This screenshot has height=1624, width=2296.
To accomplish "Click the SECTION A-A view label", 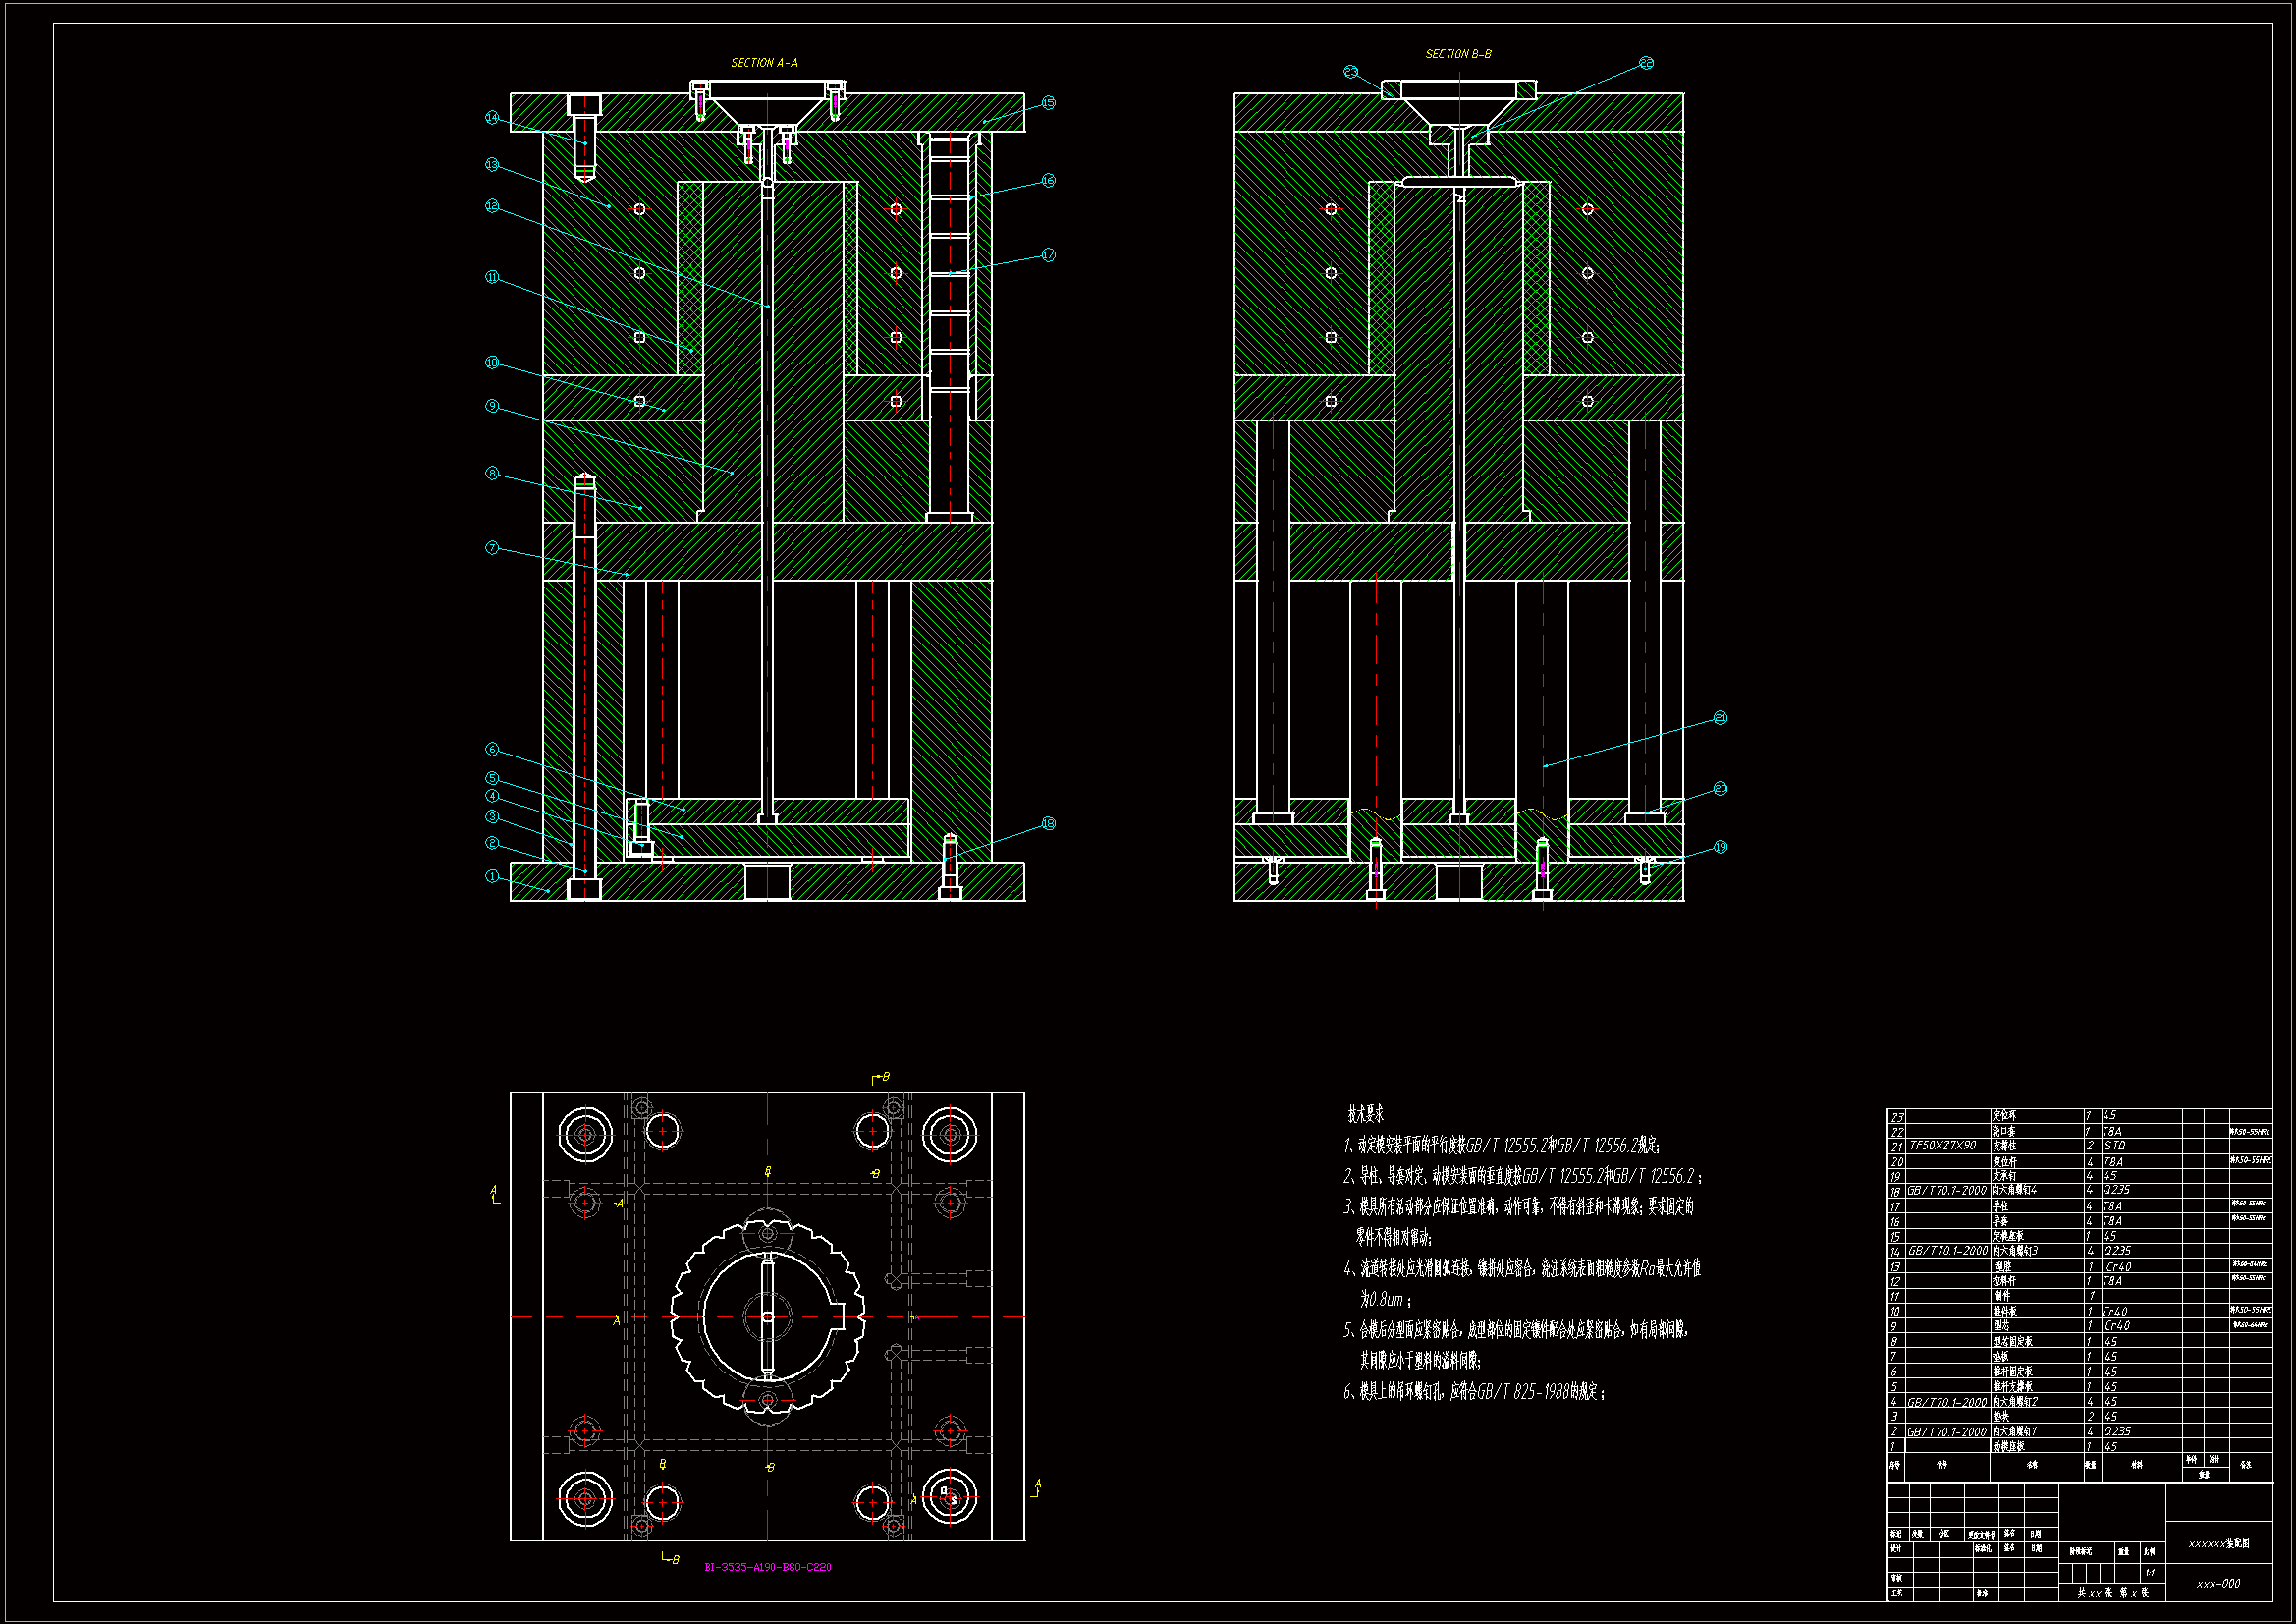I will tap(764, 63).
